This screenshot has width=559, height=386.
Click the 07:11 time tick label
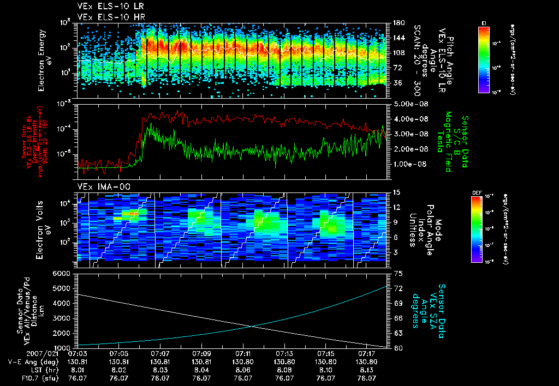coord(243,354)
